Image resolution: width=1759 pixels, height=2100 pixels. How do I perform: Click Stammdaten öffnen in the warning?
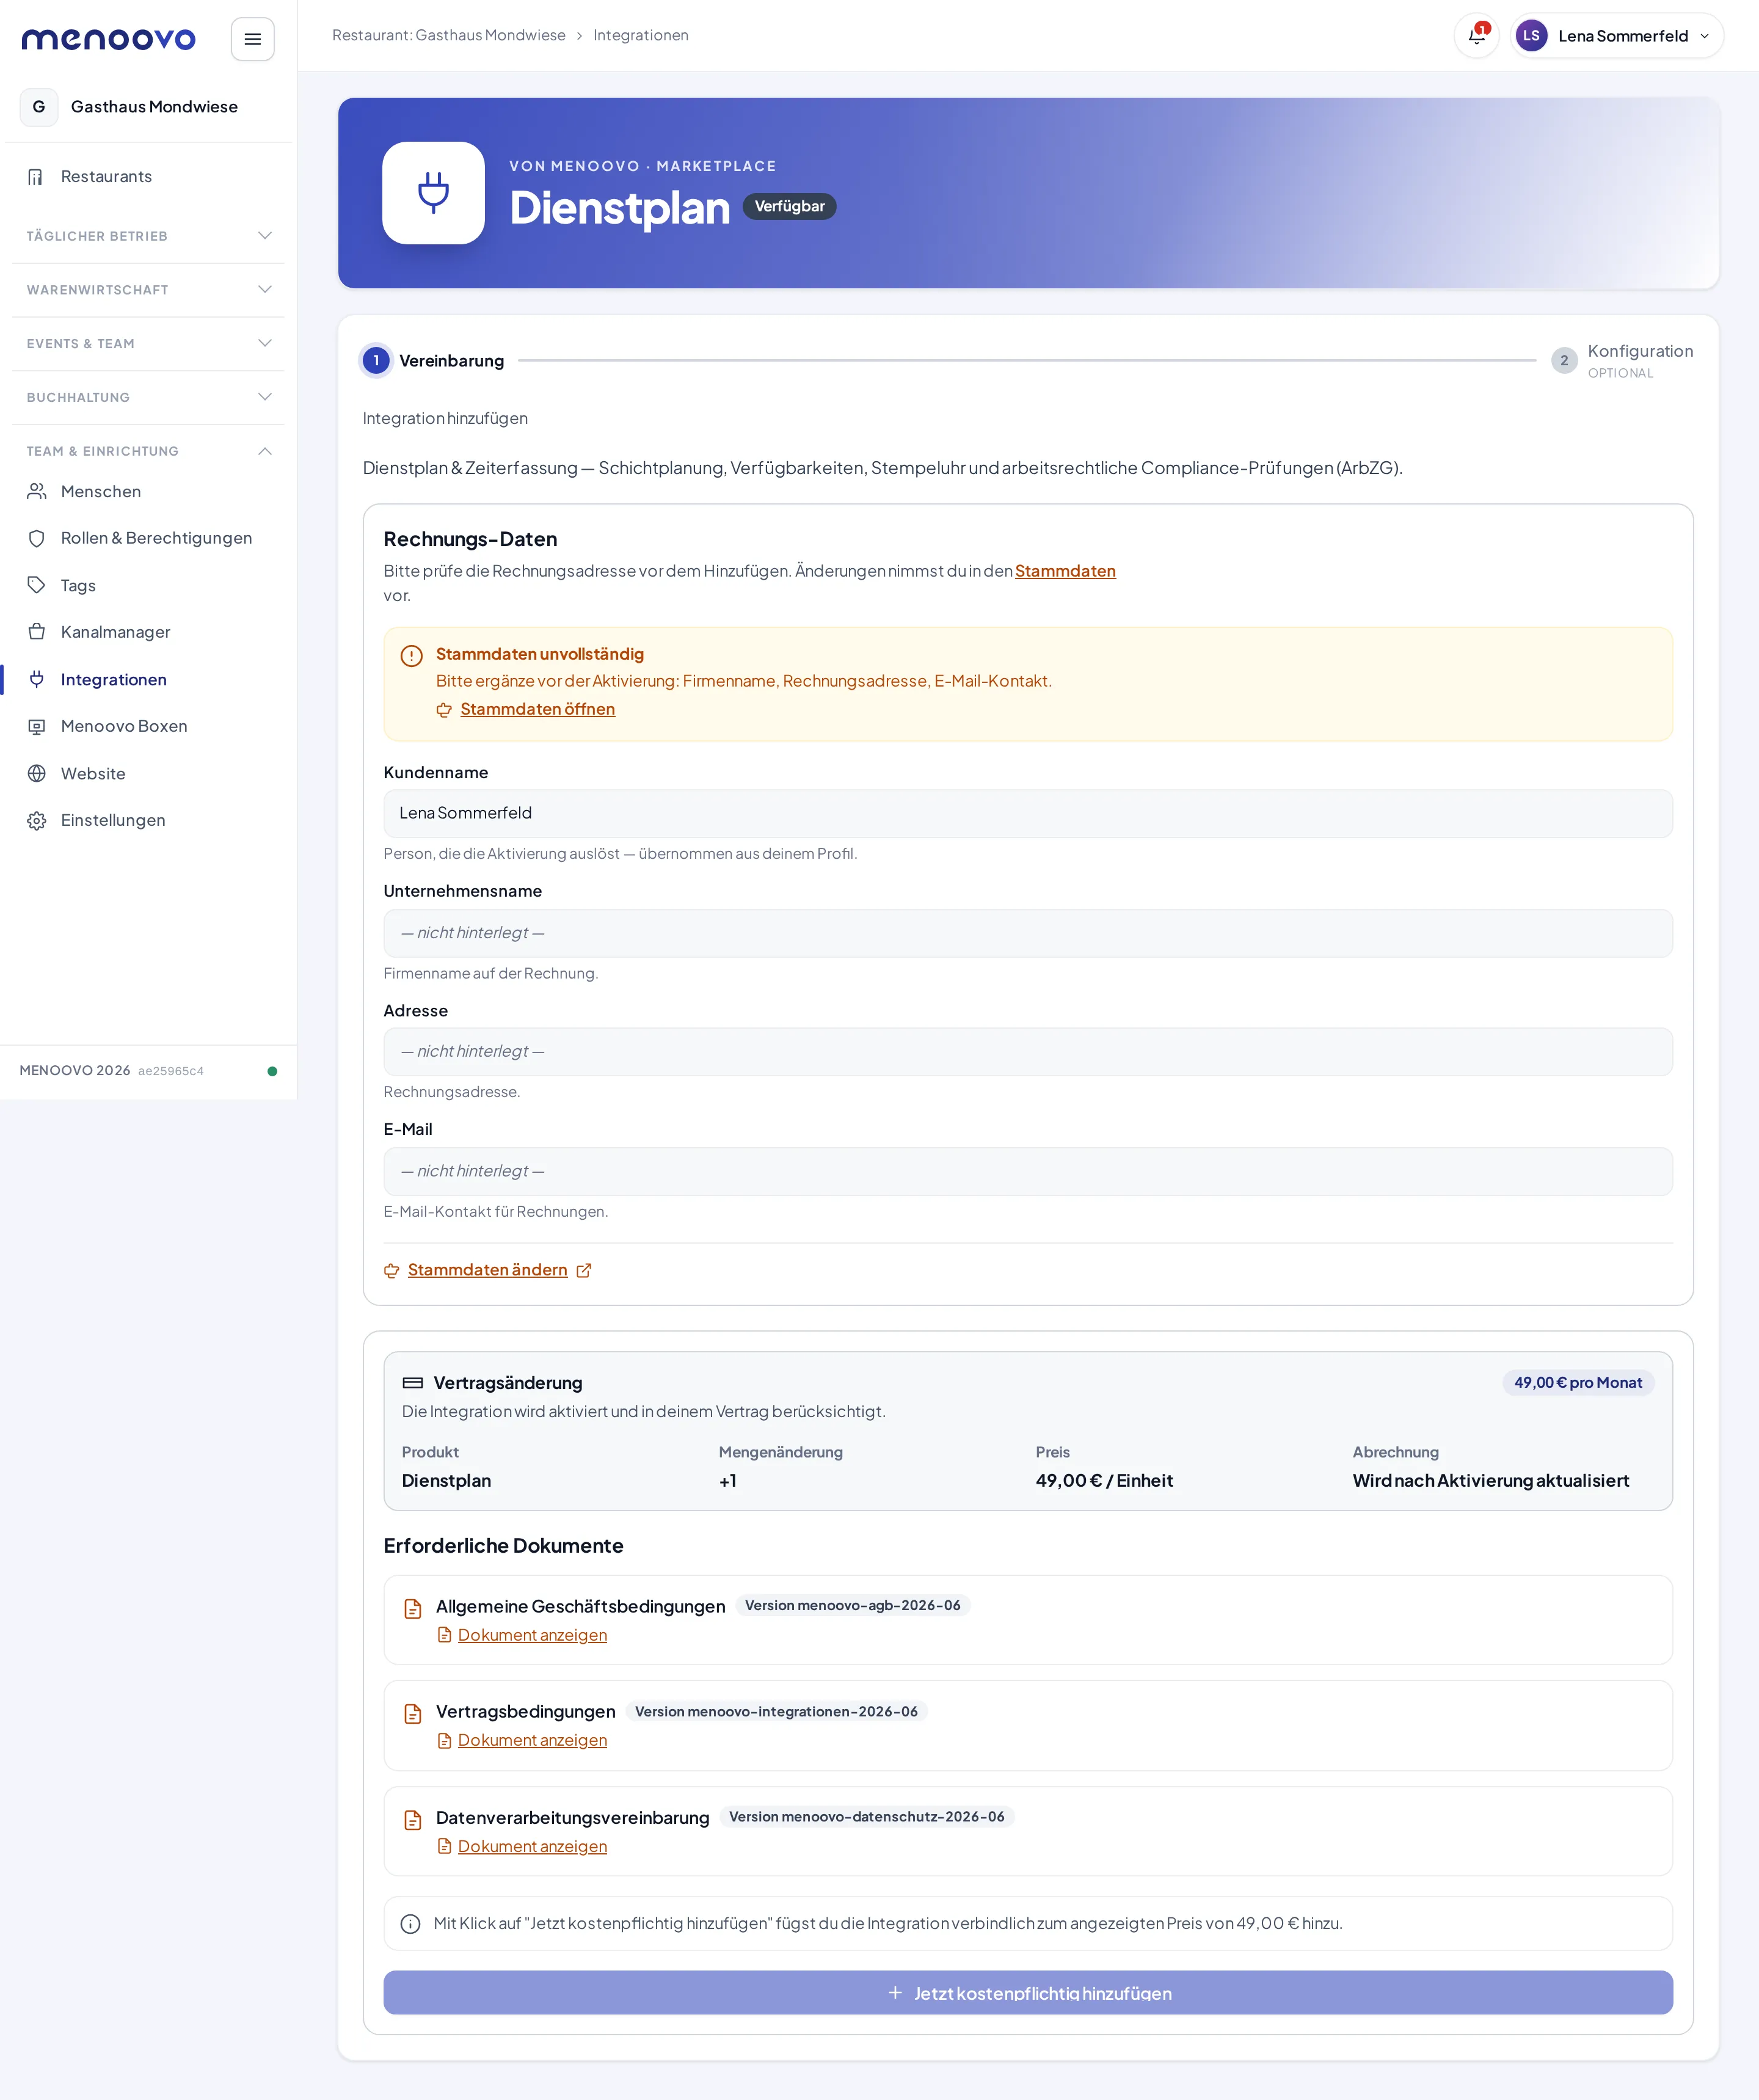tap(537, 709)
